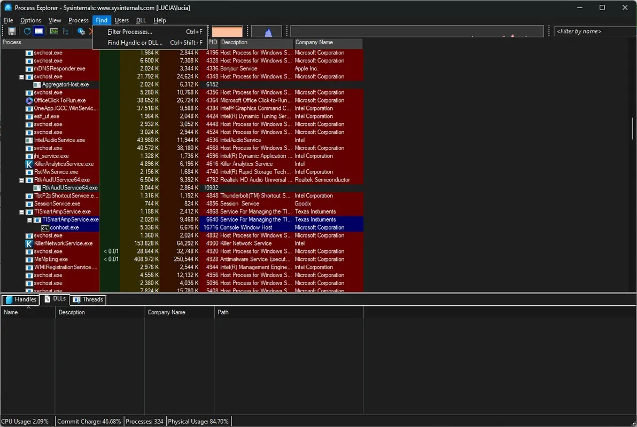Open the DLL menu
The height and width of the screenshot is (427, 637).
point(141,20)
